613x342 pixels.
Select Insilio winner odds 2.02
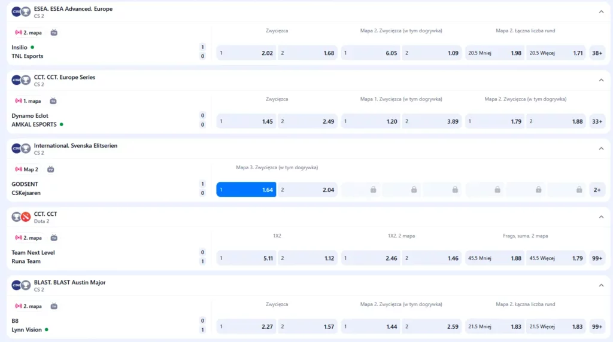(246, 53)
